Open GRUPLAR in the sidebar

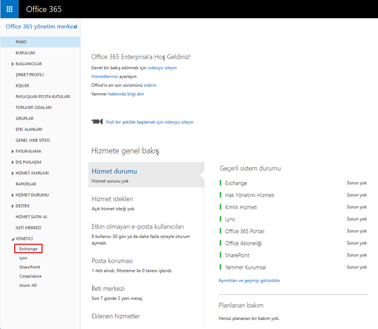[25, 119]
